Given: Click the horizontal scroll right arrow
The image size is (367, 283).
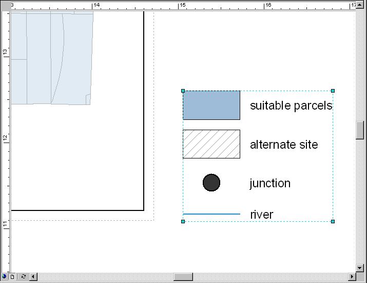Looking at the screenshot, I should 352,277.
